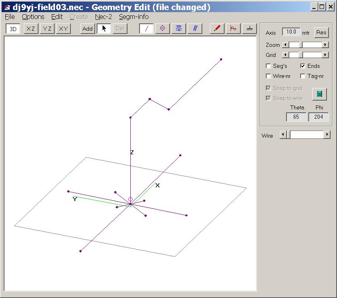Open the Edit menu
337x298 pixels.
pos(57,17)
